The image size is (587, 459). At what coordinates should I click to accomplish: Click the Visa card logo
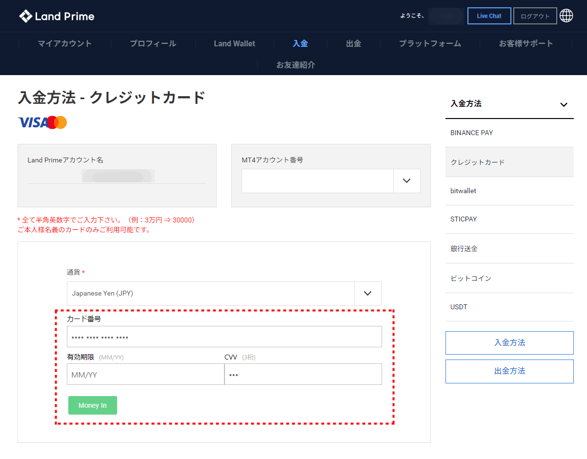click(x=33, y=122)
